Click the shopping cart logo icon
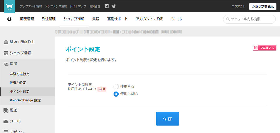Screen dimensions: 280x133 click(x=9, y=6)
